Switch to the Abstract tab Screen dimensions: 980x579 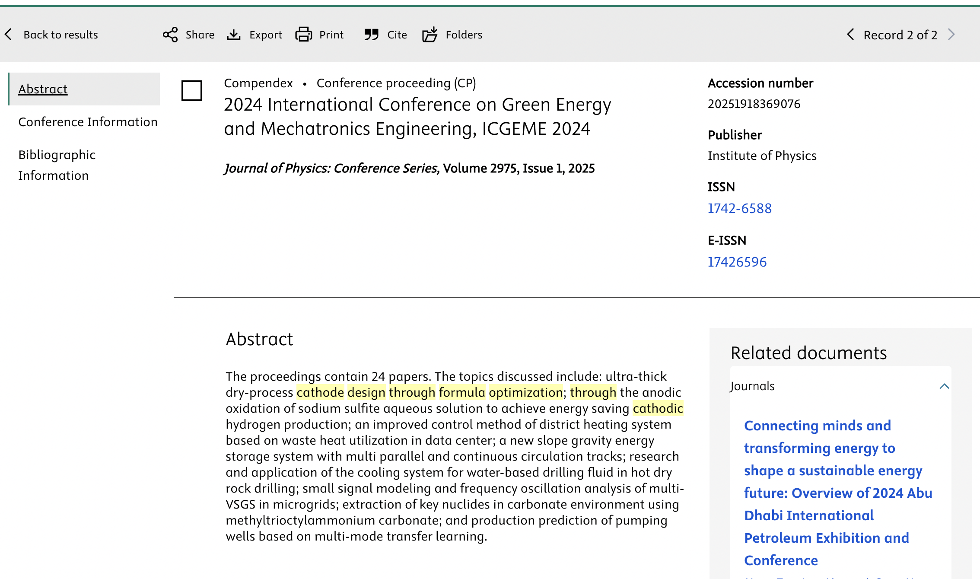click(x=43, y=89)
